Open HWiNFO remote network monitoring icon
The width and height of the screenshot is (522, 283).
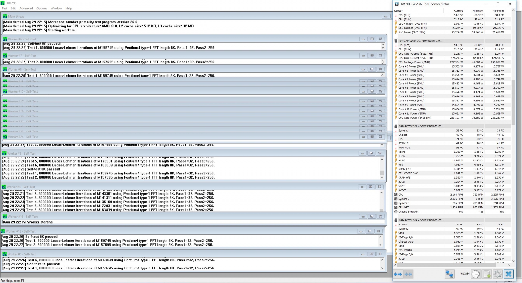[x=449, y=274]
